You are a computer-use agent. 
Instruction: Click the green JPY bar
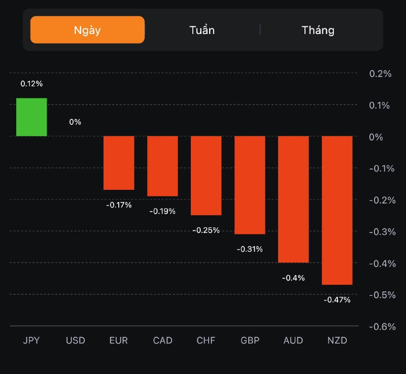[31, 117]
